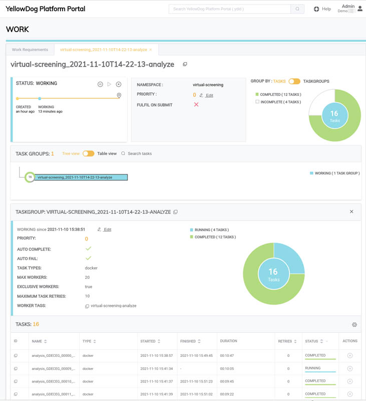Click the Search YellowDog Platform Portal field
Image resolution: width=366 pixels, height=401 pixels.
(x=230, y=9)
